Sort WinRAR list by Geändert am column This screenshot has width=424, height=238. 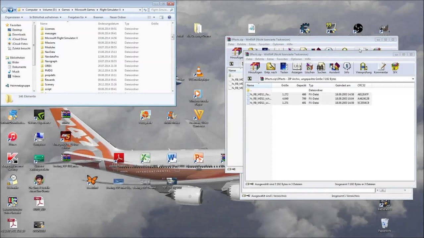pyautogui.click(x=343, y=85)
